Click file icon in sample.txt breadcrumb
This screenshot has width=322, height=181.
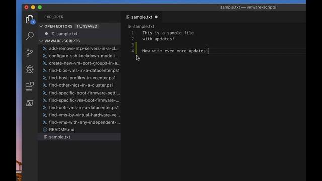tap(130, 26)
